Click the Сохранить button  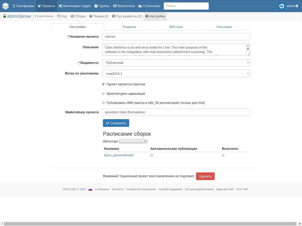[x=116, y=123]
